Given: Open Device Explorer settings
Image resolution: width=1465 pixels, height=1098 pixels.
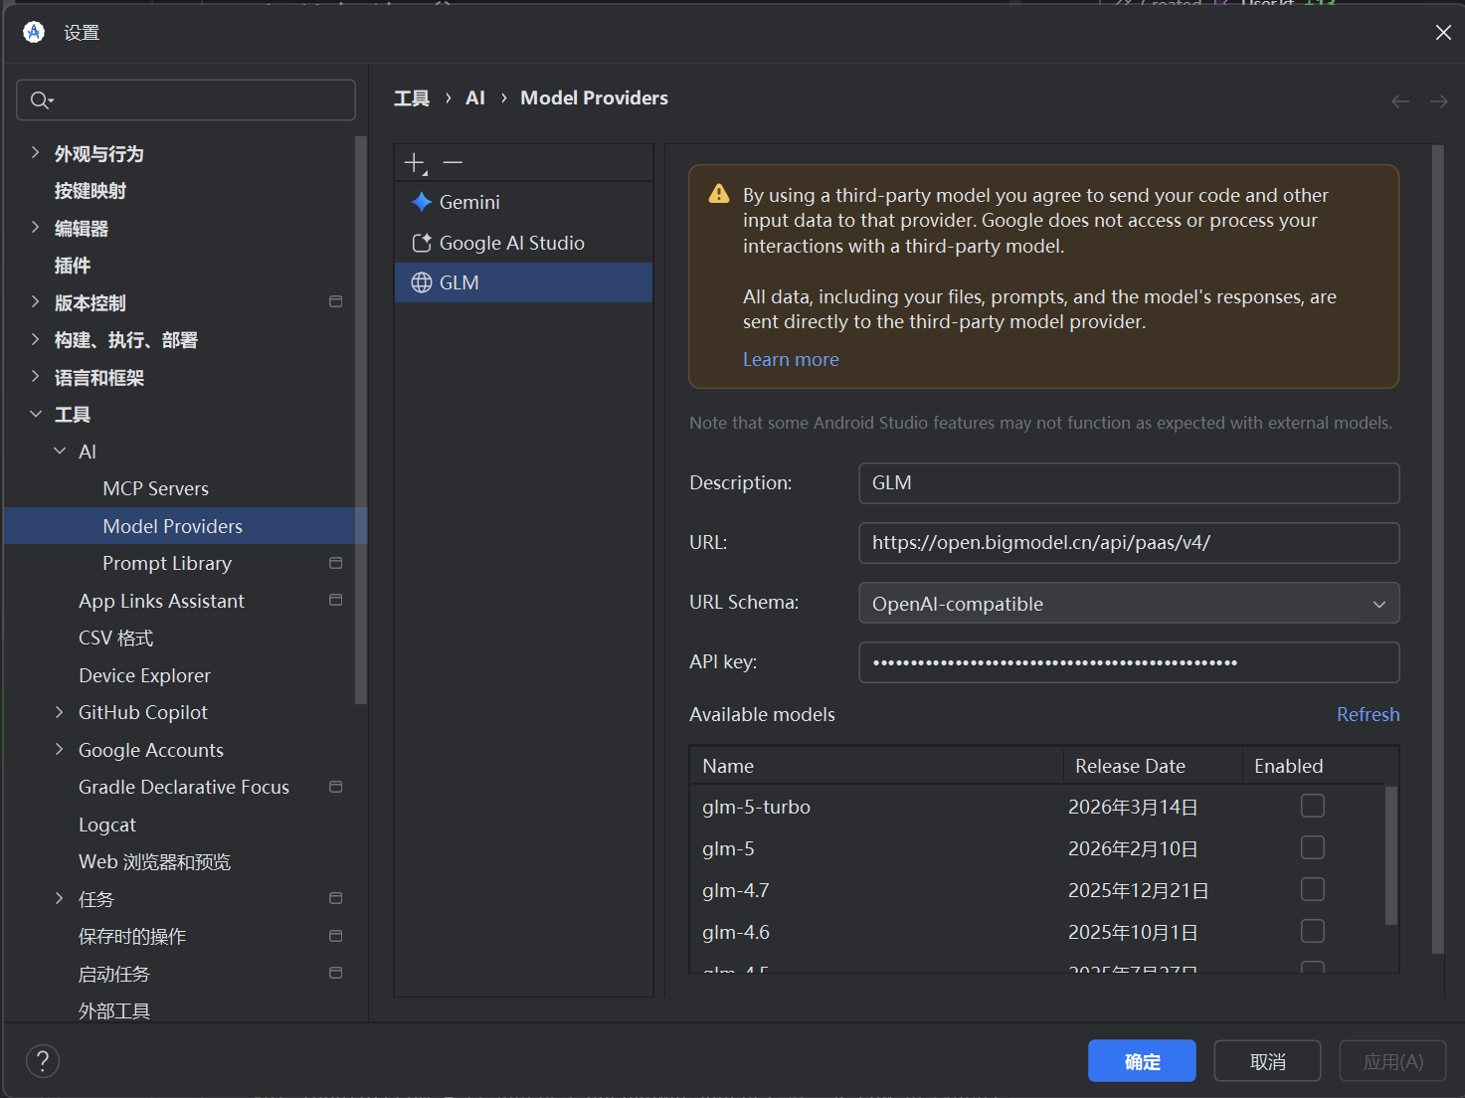Looking at the screenshot, I should coord(145,675).
